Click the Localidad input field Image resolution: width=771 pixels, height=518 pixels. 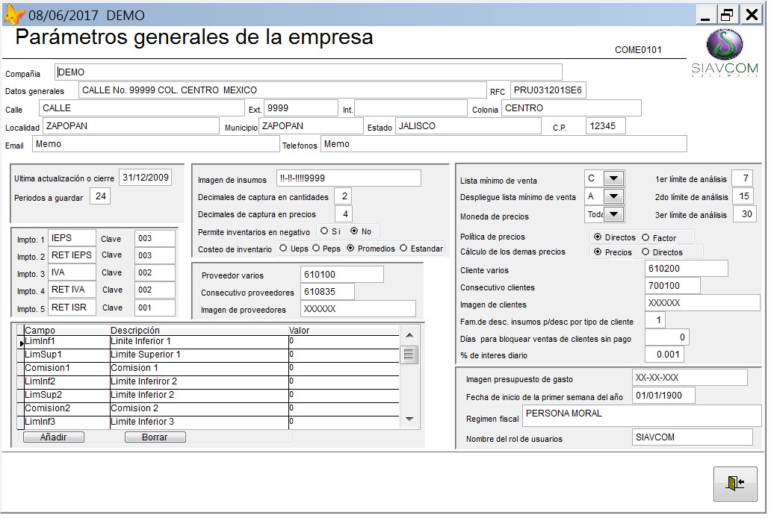coord(131,126)
